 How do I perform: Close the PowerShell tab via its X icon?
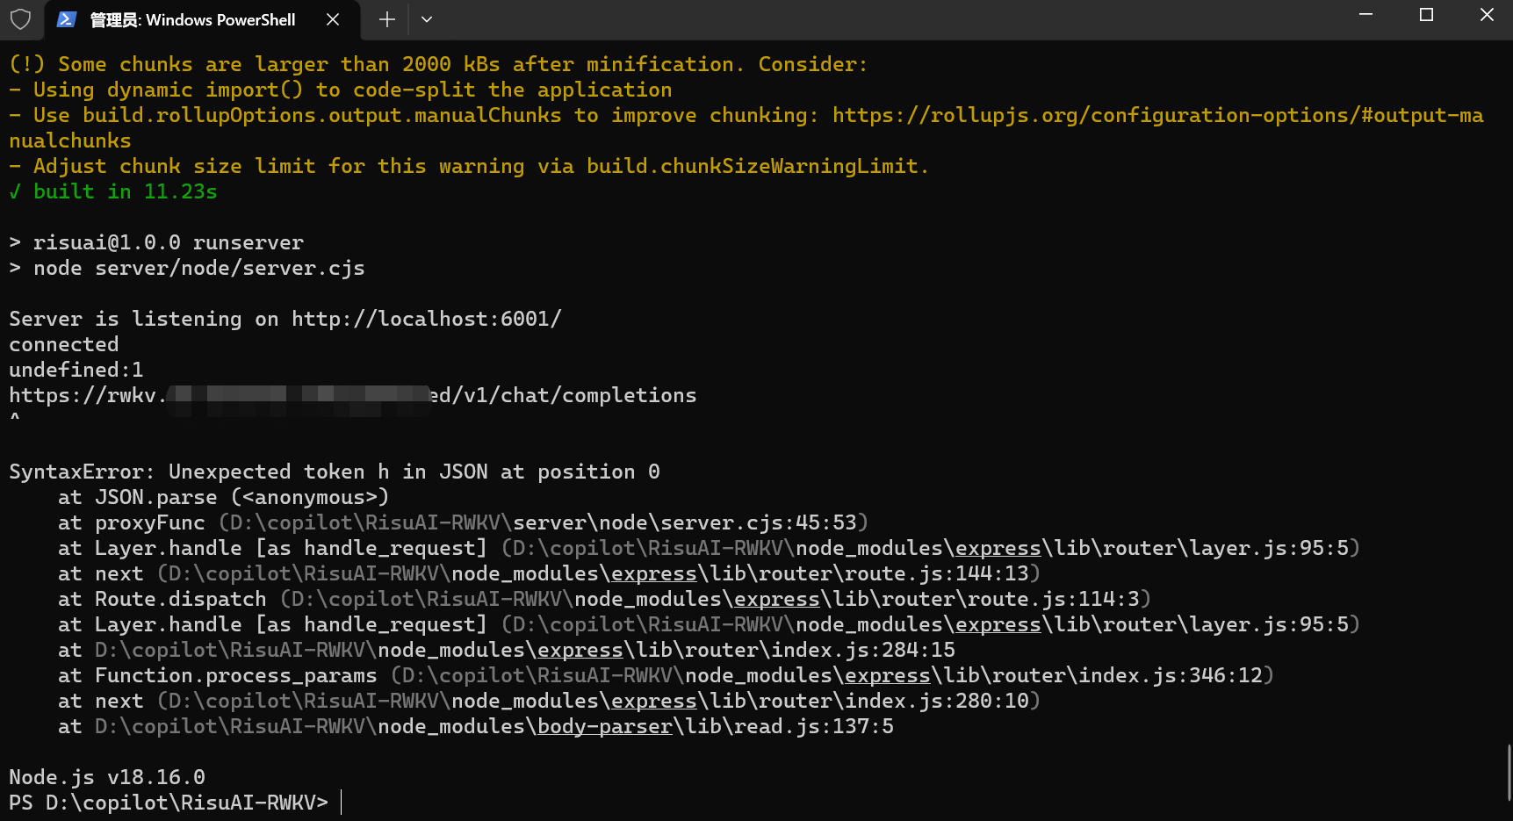[333, 19]
